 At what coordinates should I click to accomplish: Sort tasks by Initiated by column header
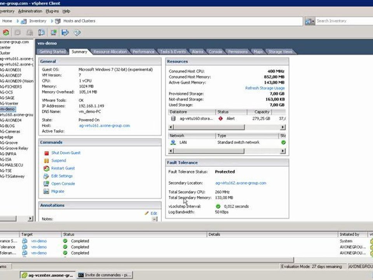[352, 234]
